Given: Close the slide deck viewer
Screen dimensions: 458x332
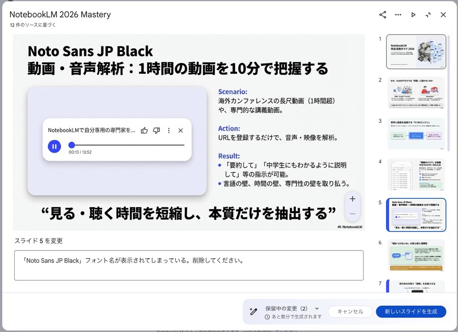Looking at the screenshot, I should [x=443, y=15].
